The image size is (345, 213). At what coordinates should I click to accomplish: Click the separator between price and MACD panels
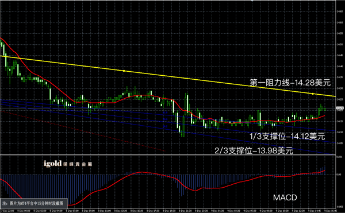[x=168, y=155]
